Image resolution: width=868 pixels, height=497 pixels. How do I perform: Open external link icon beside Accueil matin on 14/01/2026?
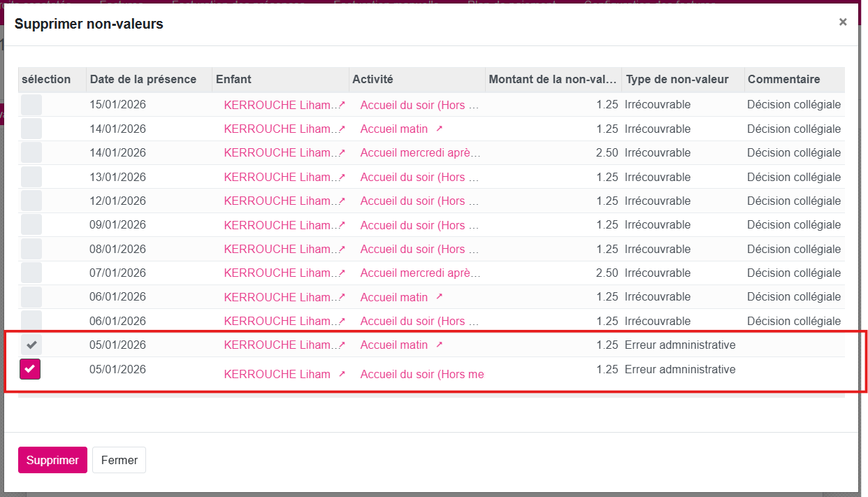(439, 129)
